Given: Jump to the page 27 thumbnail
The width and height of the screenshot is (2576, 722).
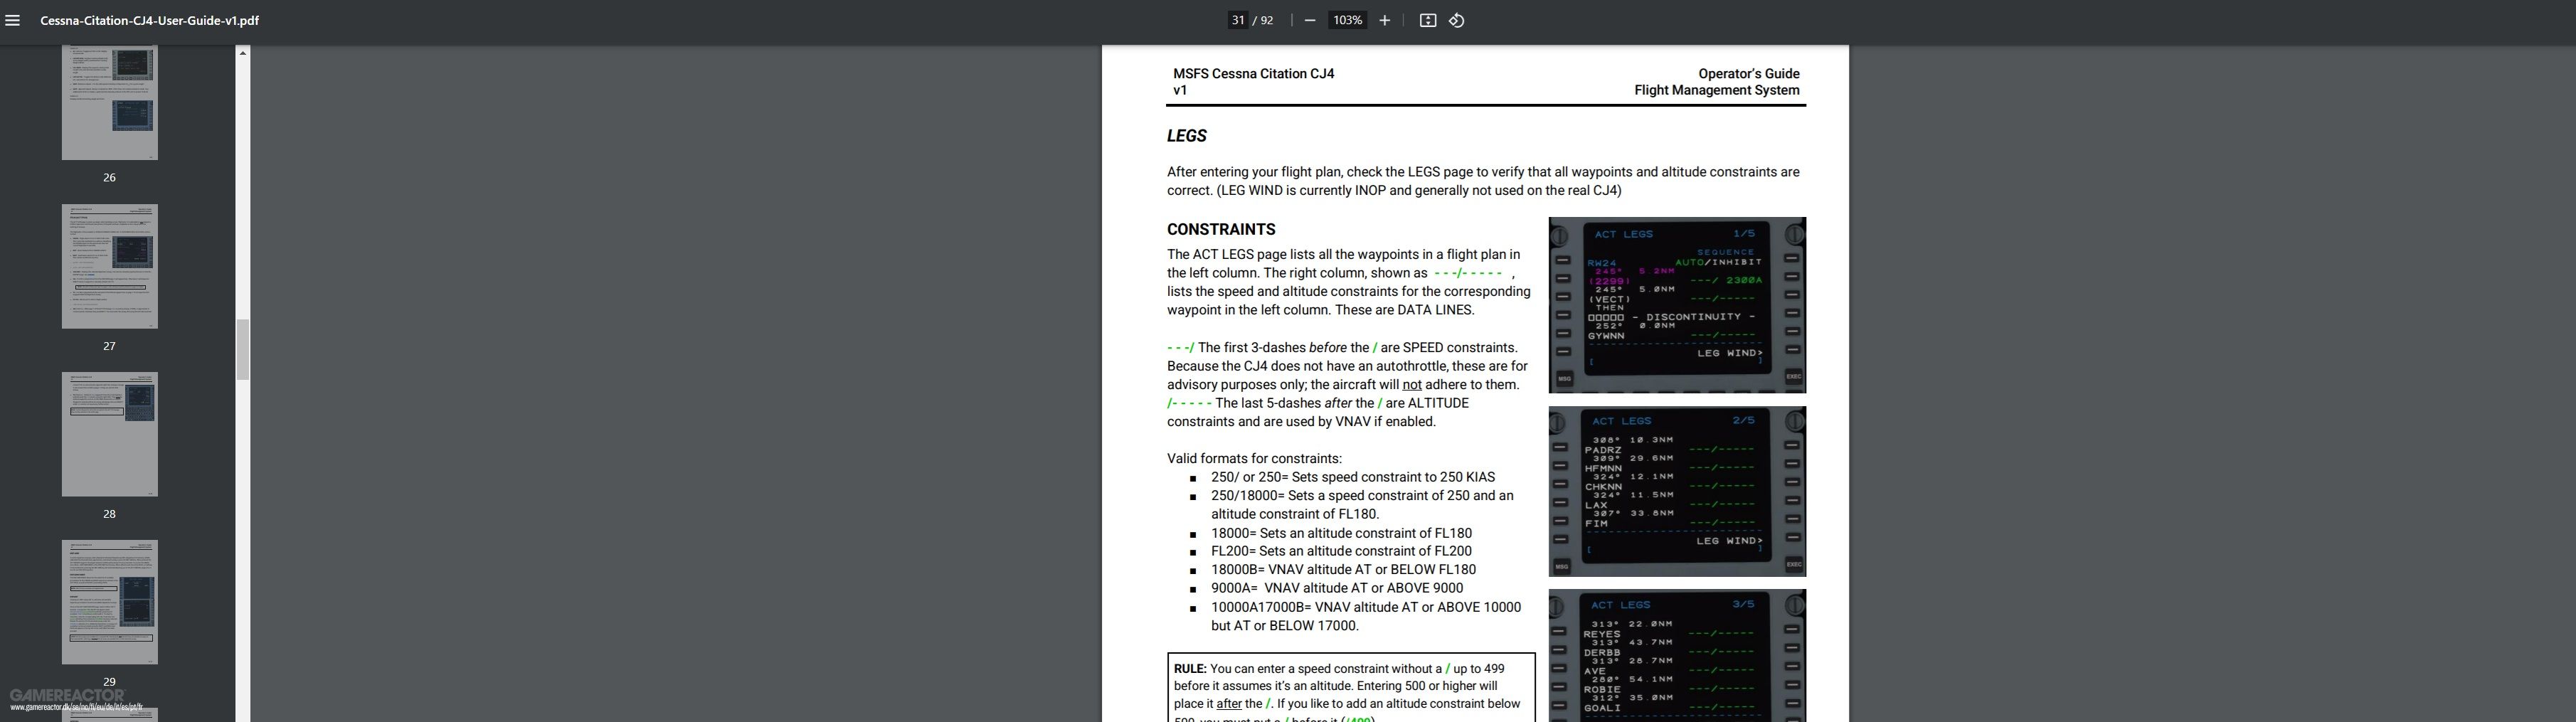Looking at the screenshot, I should tap(110, 266).
